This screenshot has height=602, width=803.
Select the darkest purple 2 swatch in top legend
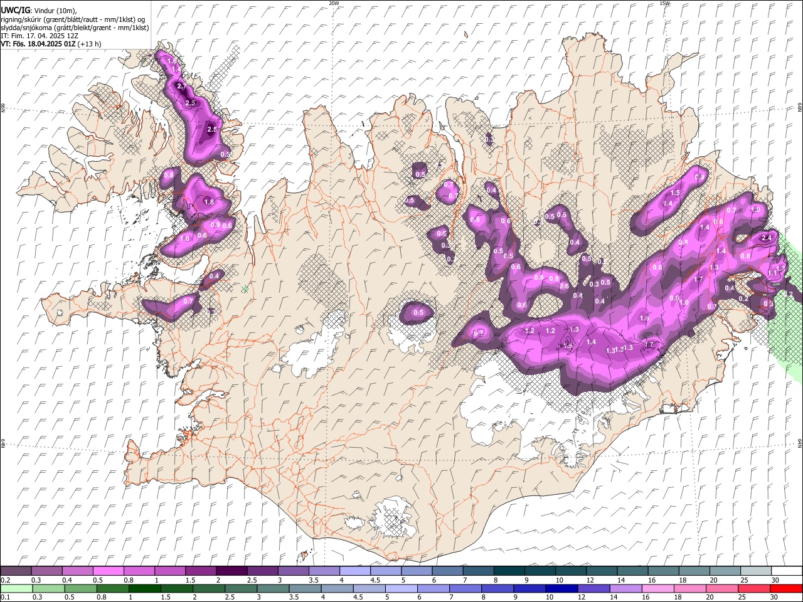(x=231, y=571)
